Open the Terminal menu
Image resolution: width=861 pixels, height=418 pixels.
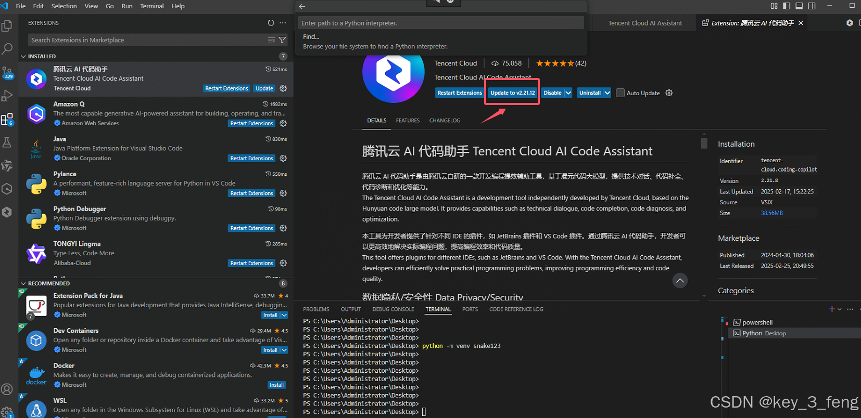152,6
